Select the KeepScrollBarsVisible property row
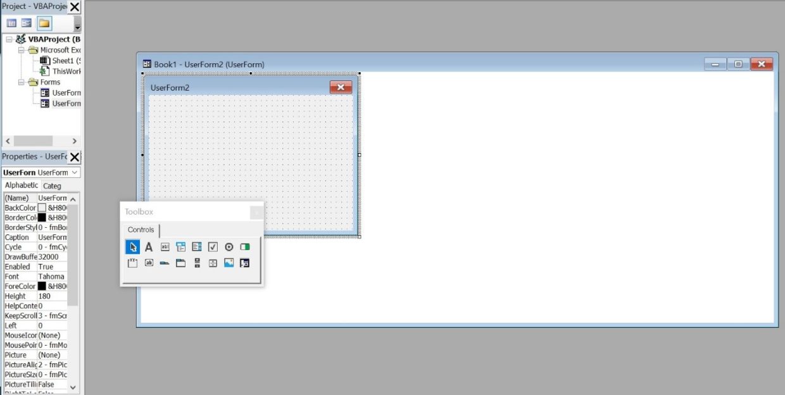 35,315
